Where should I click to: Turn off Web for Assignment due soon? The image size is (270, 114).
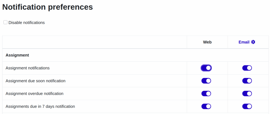(206, 81)
